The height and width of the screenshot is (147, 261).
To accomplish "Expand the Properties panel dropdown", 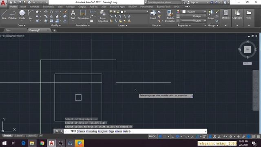I will point(184,25).
